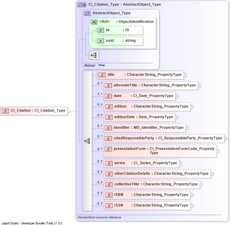Click the E icon of alternateTitle element

108,86
